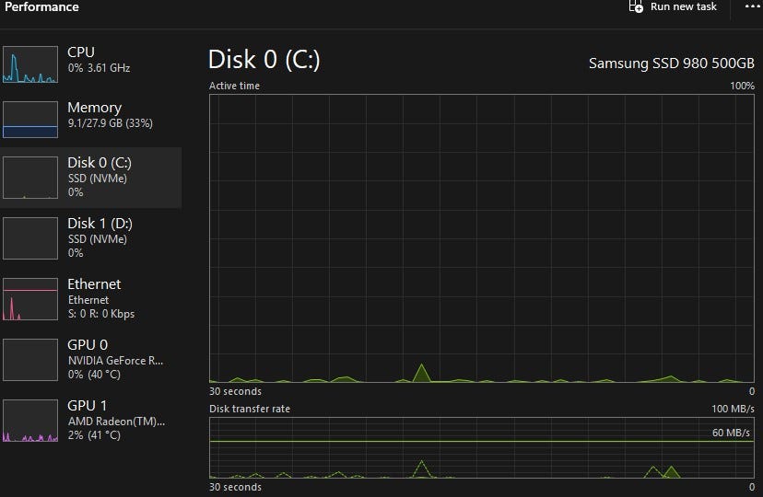Click the Run new task icon
Viewport: 763px width, 497px height.
coord(635,6)
